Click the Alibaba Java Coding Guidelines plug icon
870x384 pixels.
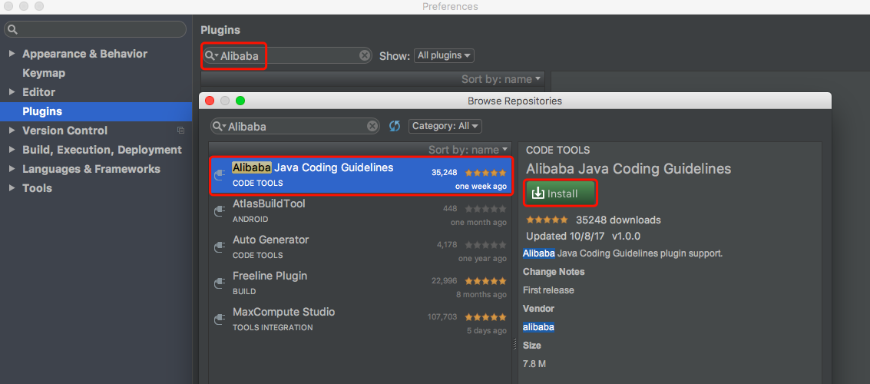click(x=220, y=175)
